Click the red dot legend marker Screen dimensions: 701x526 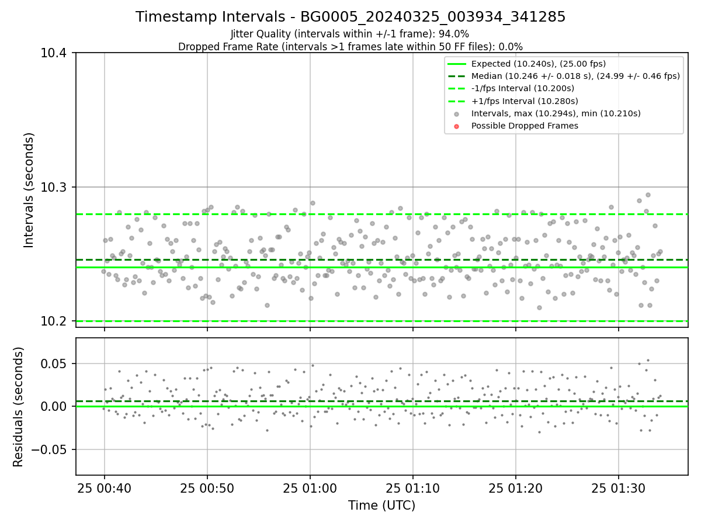click(456, 126)
